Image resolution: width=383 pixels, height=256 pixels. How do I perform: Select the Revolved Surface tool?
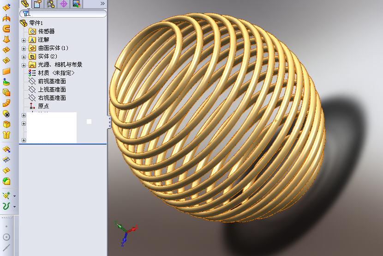point(6,18)
